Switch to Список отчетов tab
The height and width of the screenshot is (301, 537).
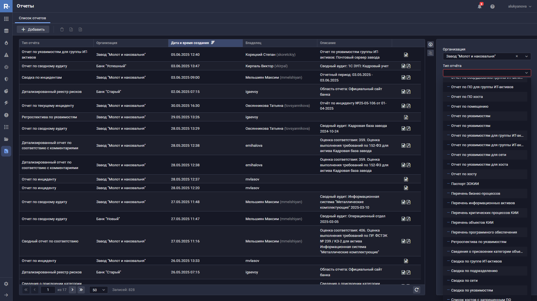pyautogui.click(x=32, y=18)
